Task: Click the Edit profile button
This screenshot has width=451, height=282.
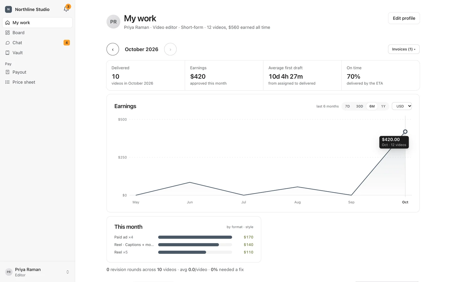Action: click(404, 18)
